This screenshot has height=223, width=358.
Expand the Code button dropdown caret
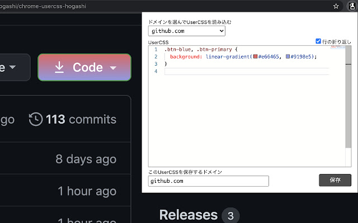point(114,68)
